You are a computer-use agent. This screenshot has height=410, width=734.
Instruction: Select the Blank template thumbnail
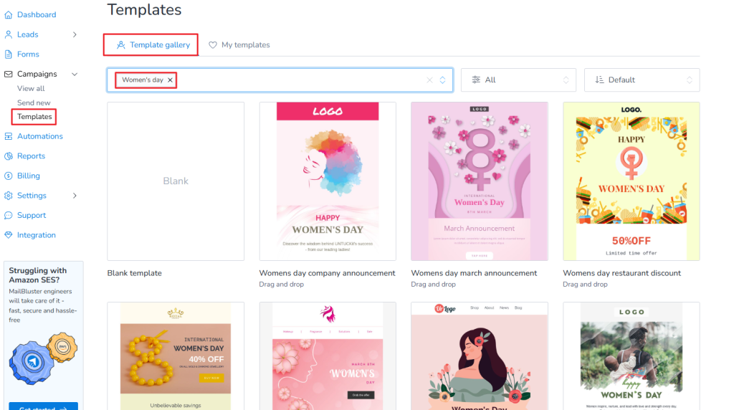pos(176,181)
